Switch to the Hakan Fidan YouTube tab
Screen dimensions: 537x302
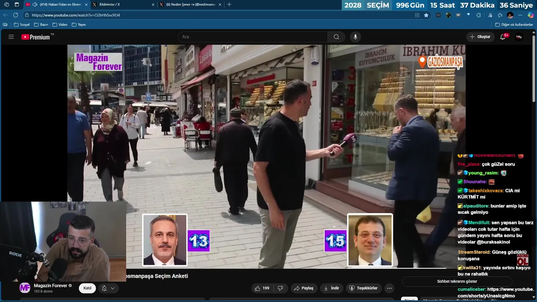pyautogui.click(x=56, y=4)
